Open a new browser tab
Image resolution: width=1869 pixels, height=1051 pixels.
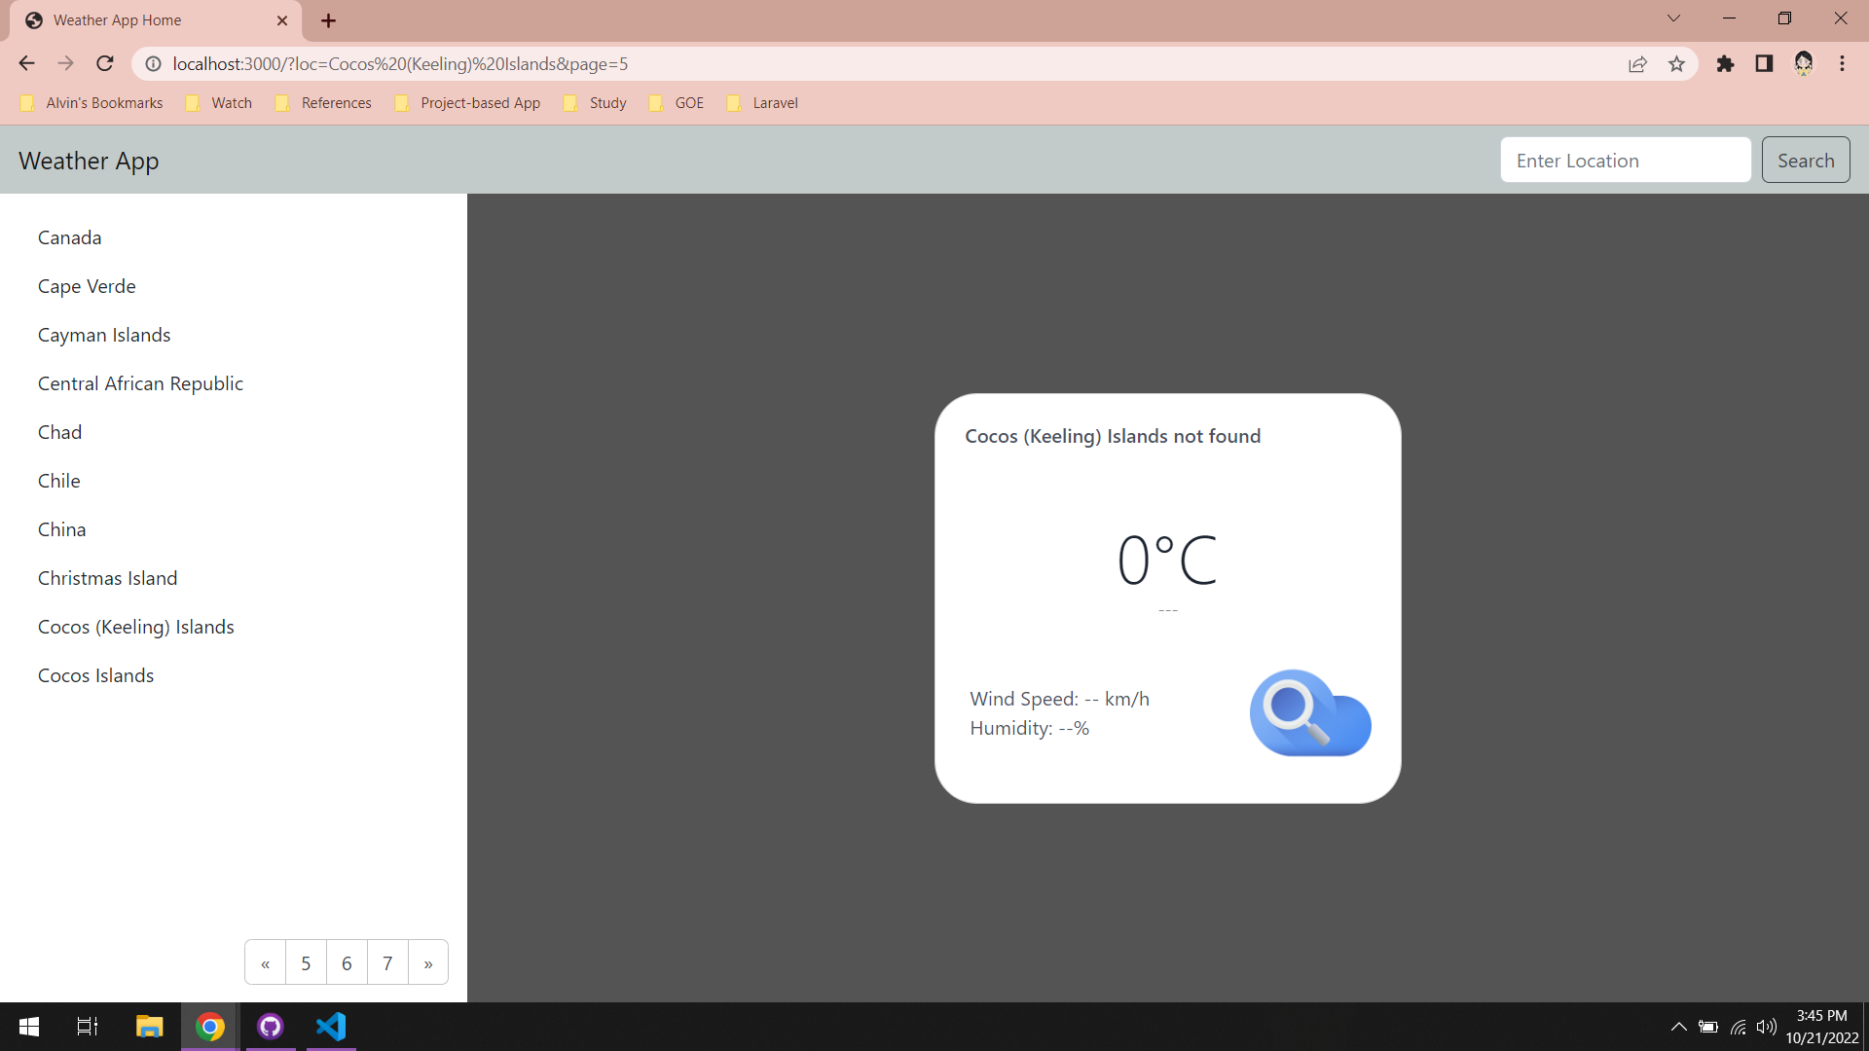pos(328,20)
